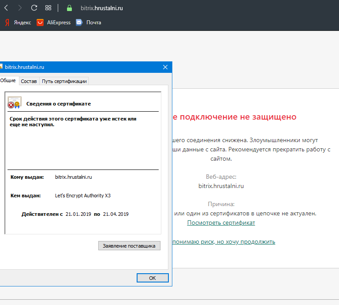Image resolution: width=339 pixels, height=305 pixels.
Task: Open the AliExpress bookmark
Action: coord(53,23)
